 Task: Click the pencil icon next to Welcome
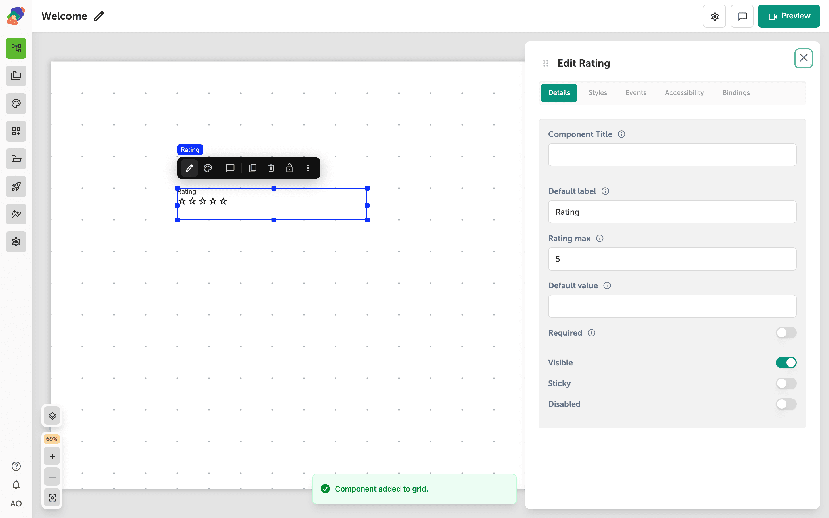click(x=99, y=16)
